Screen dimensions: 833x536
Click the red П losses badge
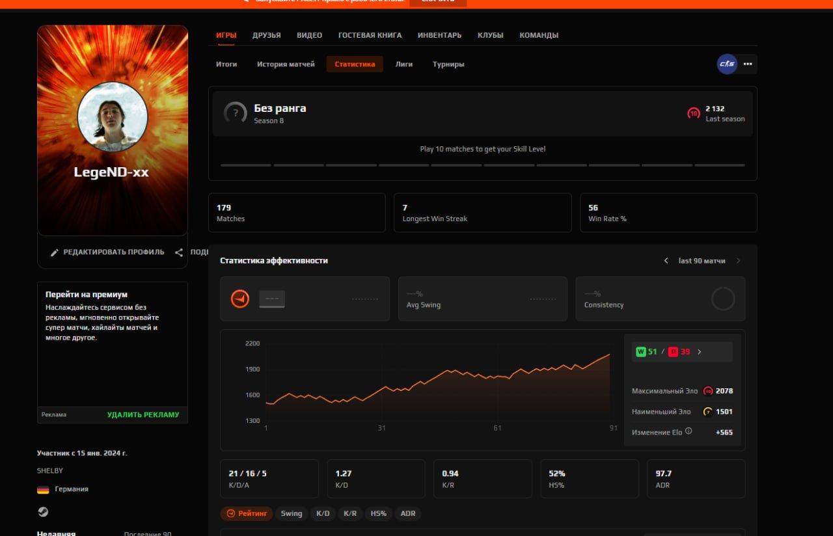pyautogui.click(x=673, y=352)
